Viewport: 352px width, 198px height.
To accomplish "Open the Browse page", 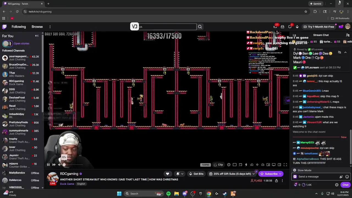I will tap(37, 27).
